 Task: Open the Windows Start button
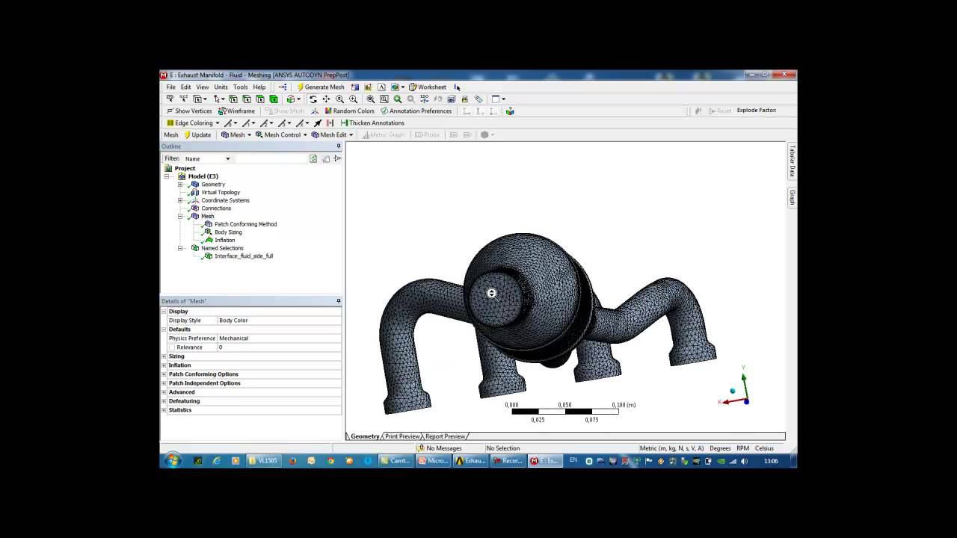[173, 461]
